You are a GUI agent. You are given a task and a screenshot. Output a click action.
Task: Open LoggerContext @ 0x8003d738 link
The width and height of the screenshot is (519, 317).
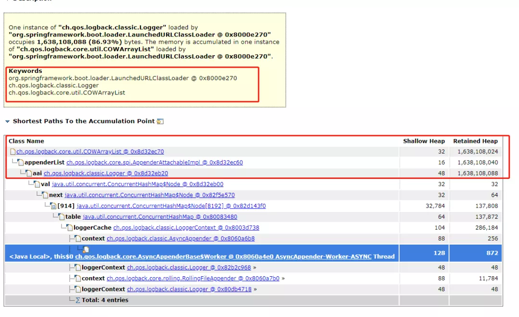(186, 228)
